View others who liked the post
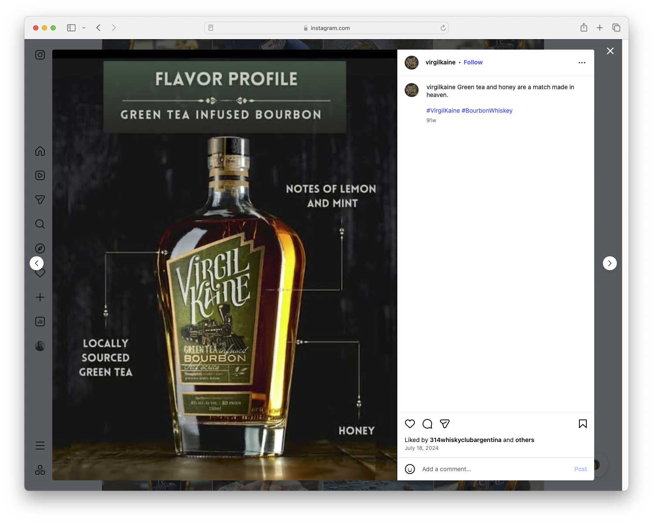The height and width of the screenshot is (523, 653). [x=525, y=440]
